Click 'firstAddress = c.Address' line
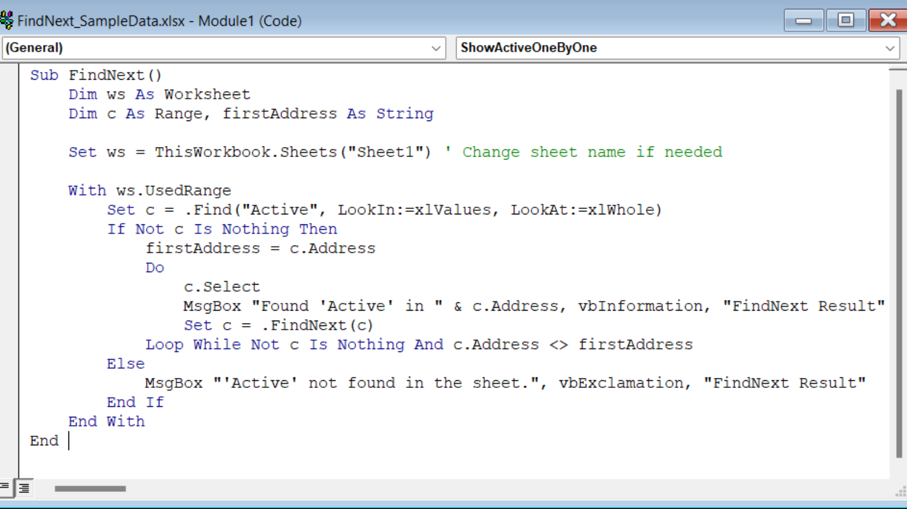 [260, 248]
